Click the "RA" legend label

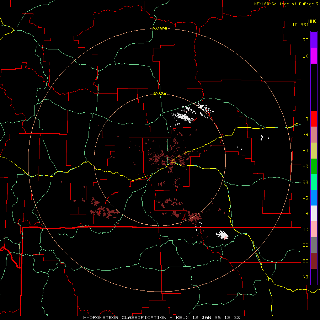tap(305, 182)
